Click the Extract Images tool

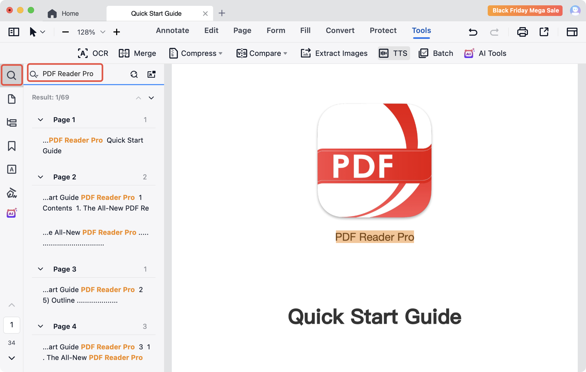click(334, 53)
